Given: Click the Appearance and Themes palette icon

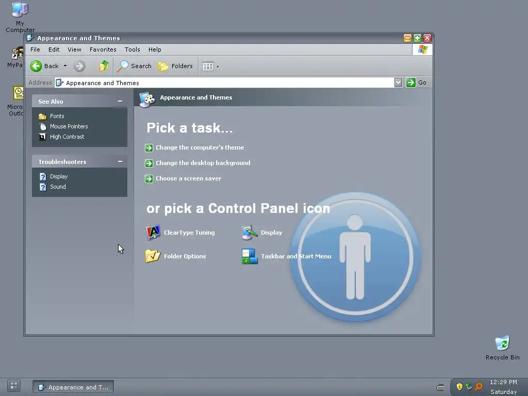Looking at the screenshot, I should tap(147, 100).
